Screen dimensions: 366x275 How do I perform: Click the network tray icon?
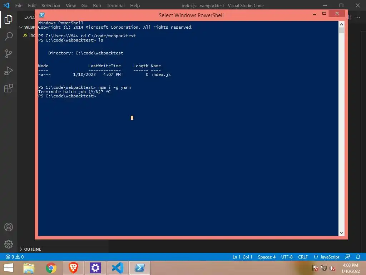click(x=324, y=268)
